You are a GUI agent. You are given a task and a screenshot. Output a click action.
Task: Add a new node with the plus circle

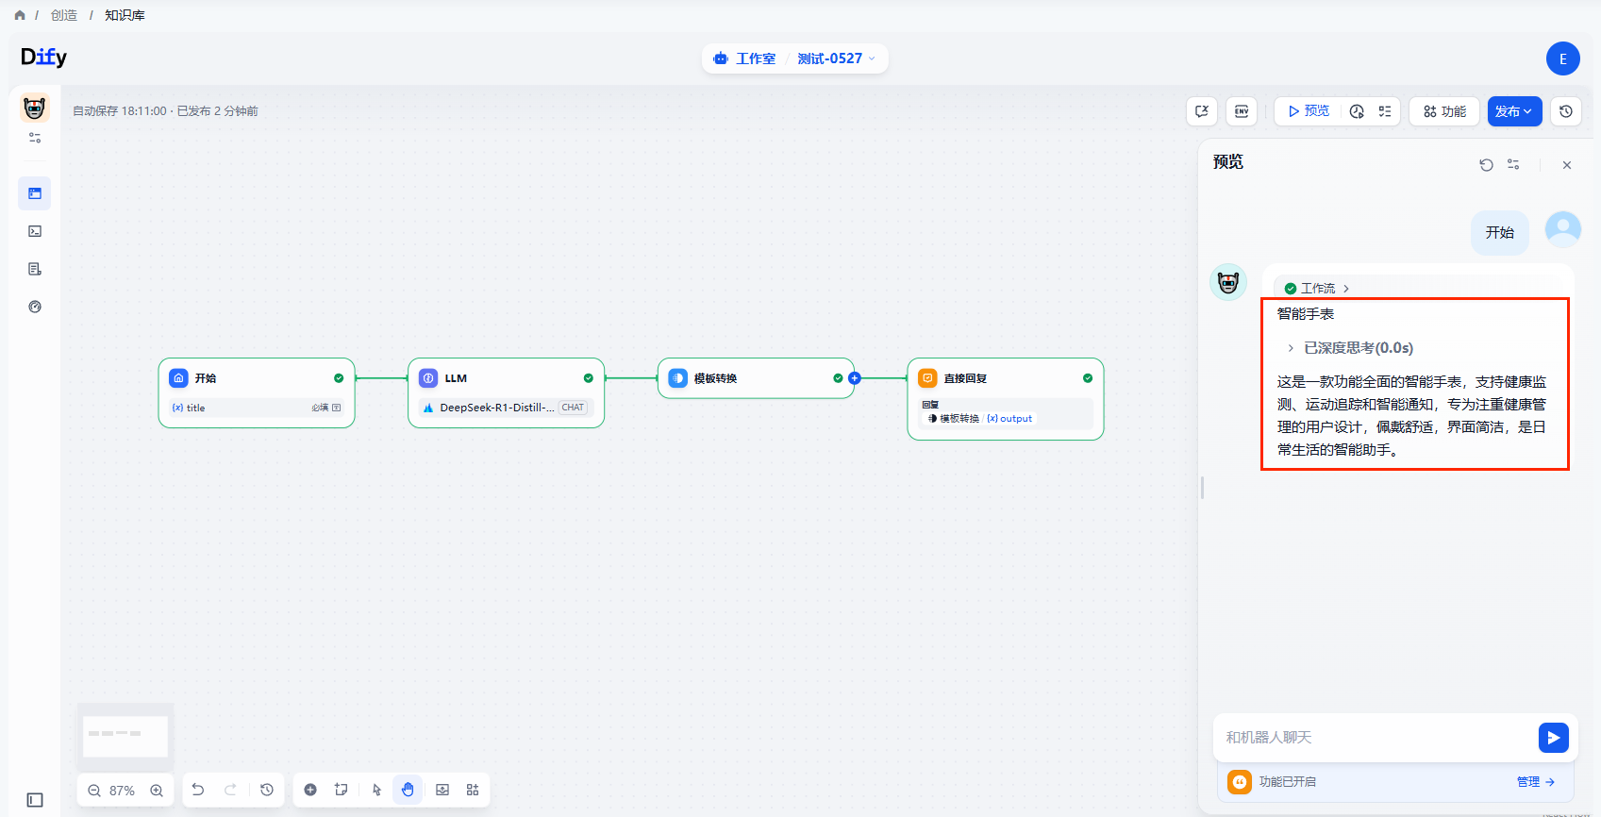tap(310, 790)
